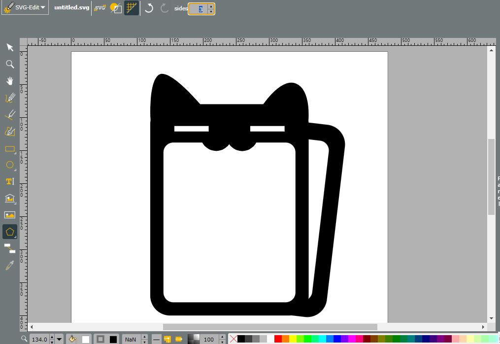
Task: Open the white fill color picker
Action: [86, 340]
